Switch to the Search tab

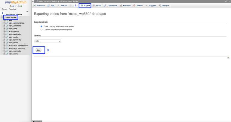pyautogui.click(x=62, y=5)
